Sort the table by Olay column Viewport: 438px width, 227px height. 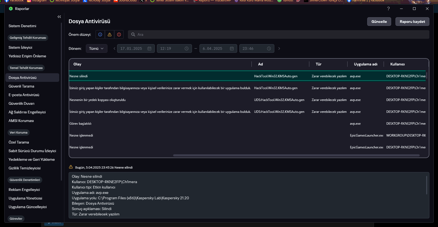tap(77, 64)
